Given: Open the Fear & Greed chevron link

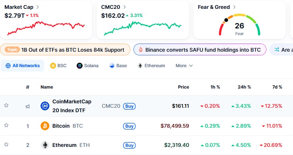Looking at the screenshot, I should tap(235, 7).
